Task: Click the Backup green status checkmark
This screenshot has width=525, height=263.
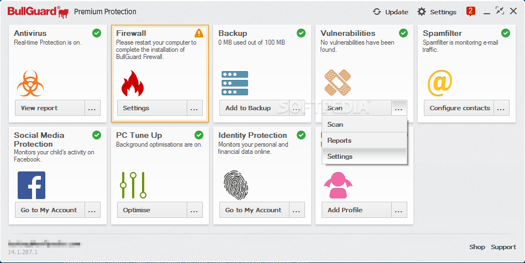Action: click(301, 33)
